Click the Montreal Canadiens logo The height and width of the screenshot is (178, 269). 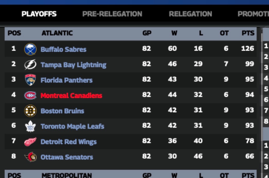pyautogui.click(x=30, y=95)
